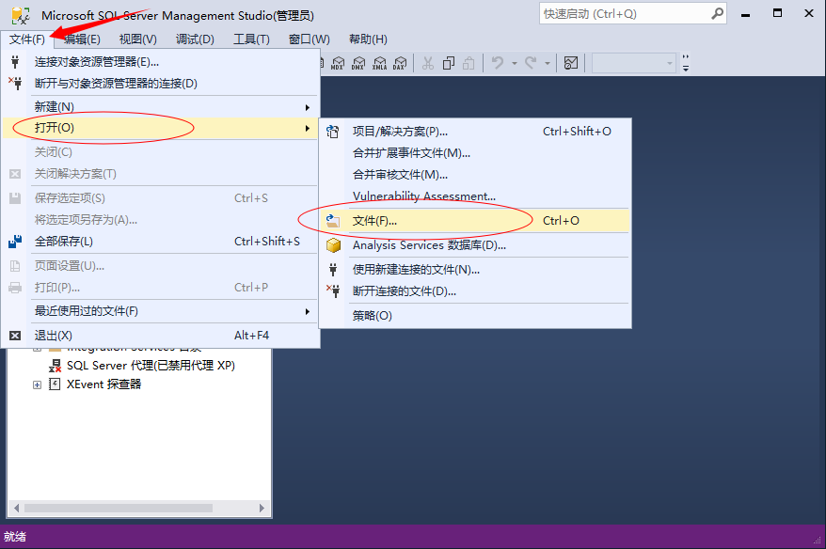826x549 pixels.
Task: Choose Analysis Services 数据库(D)...
Action: 475,245
